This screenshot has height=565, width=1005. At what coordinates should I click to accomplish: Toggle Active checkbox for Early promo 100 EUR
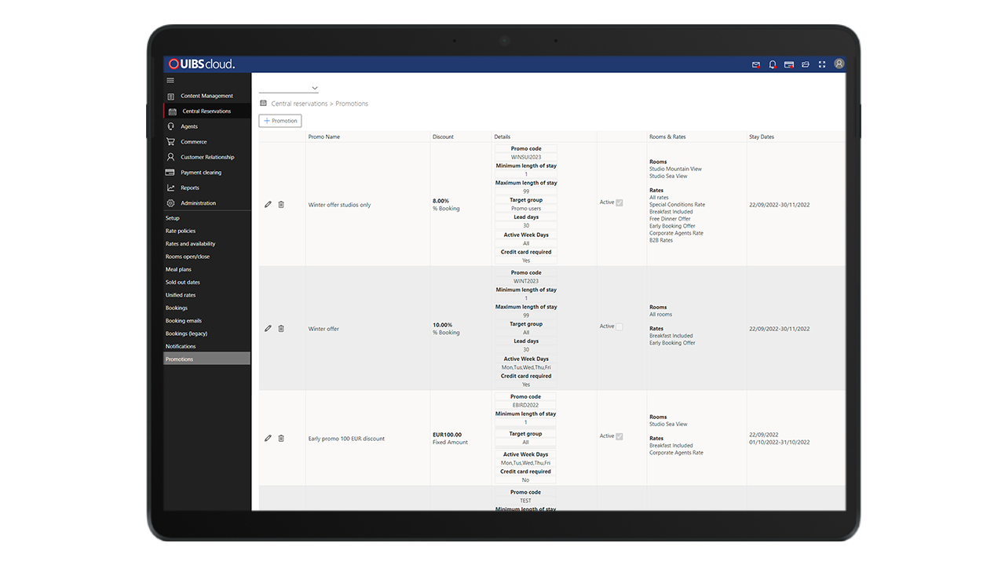point(619,436)
